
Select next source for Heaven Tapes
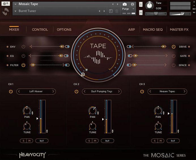tap(184, 91)
